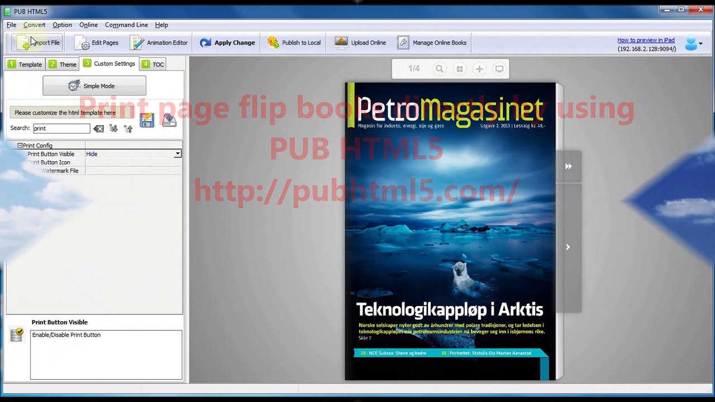Click Apply Change in the toolbar

click(x=227, y=42)
